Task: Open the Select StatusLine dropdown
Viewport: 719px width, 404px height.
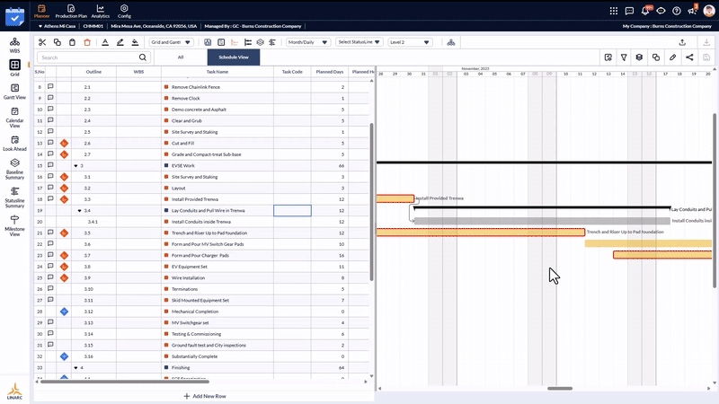Action: coord(359,42)
